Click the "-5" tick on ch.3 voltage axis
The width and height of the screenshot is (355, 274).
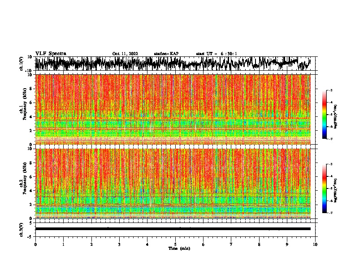[30, 237]
